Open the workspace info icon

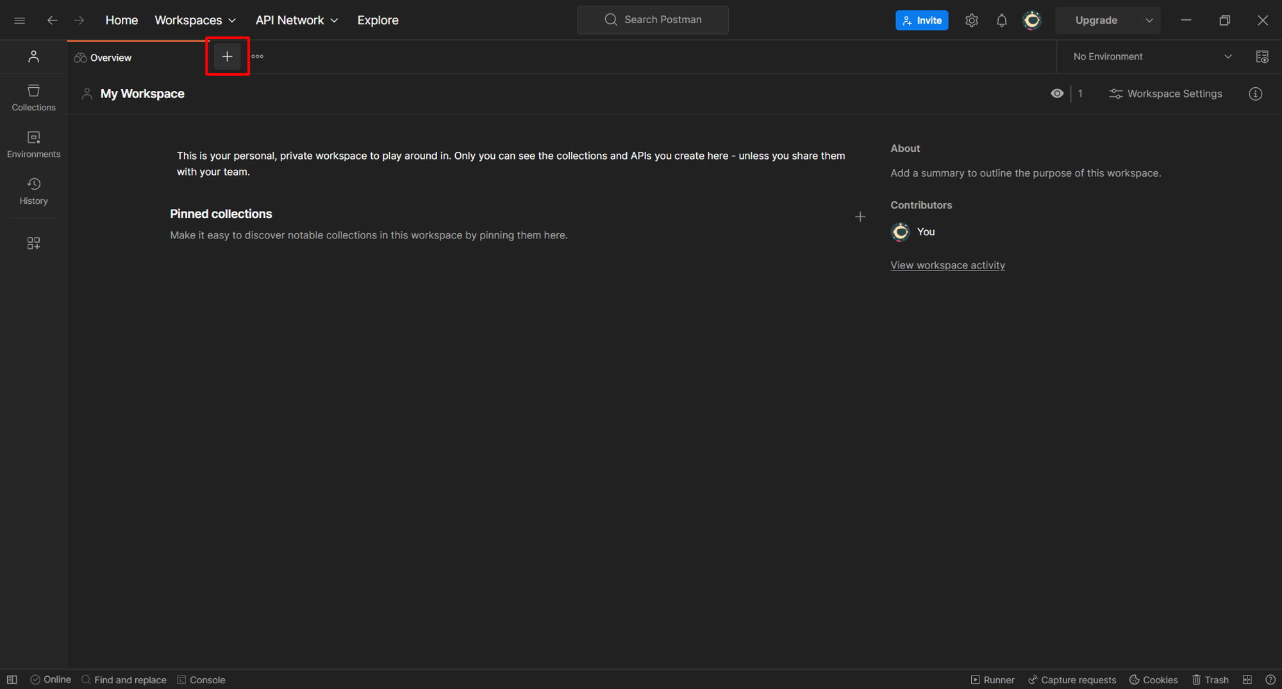[x=1255, y=94]
